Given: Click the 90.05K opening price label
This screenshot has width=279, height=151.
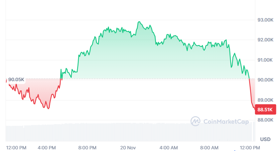Looking at the screenshot, I should coord(16,79).
